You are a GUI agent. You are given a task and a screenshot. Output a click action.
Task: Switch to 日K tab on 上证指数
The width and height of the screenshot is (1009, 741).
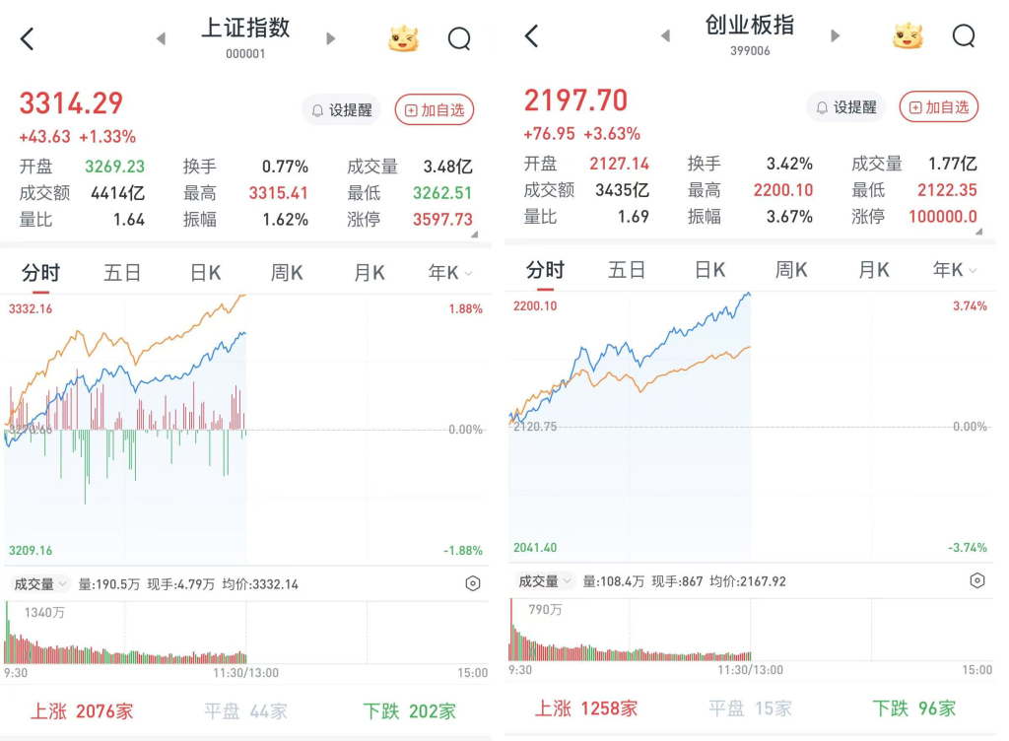(205, 273)
